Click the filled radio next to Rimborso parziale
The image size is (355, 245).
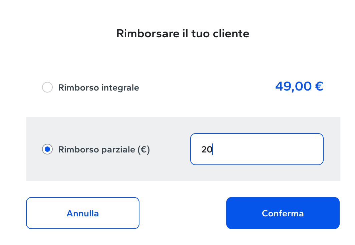(47, 149)
